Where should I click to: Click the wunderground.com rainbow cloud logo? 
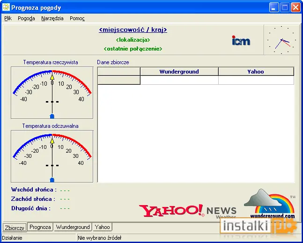click(x=270, y=204)
